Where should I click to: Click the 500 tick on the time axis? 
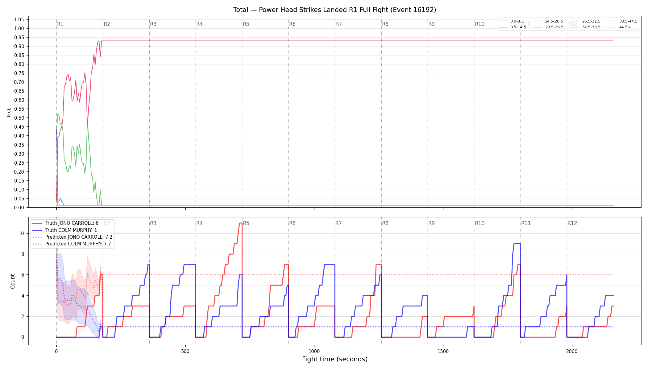click(185, 351)
